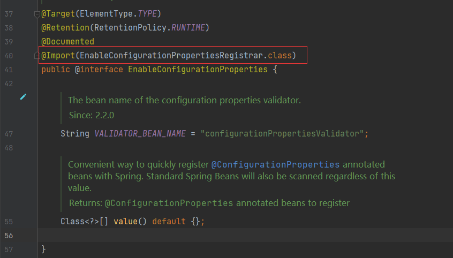Click RetentionPolicy.RUNTIME value

tap(149, 28)
